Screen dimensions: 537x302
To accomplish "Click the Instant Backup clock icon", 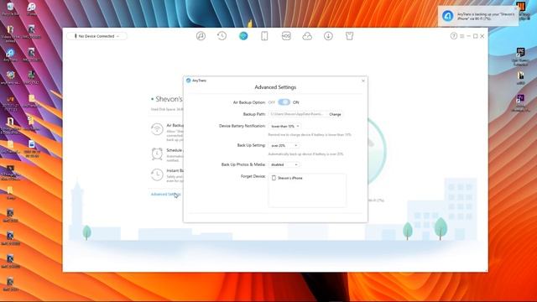I will (157, 174).
